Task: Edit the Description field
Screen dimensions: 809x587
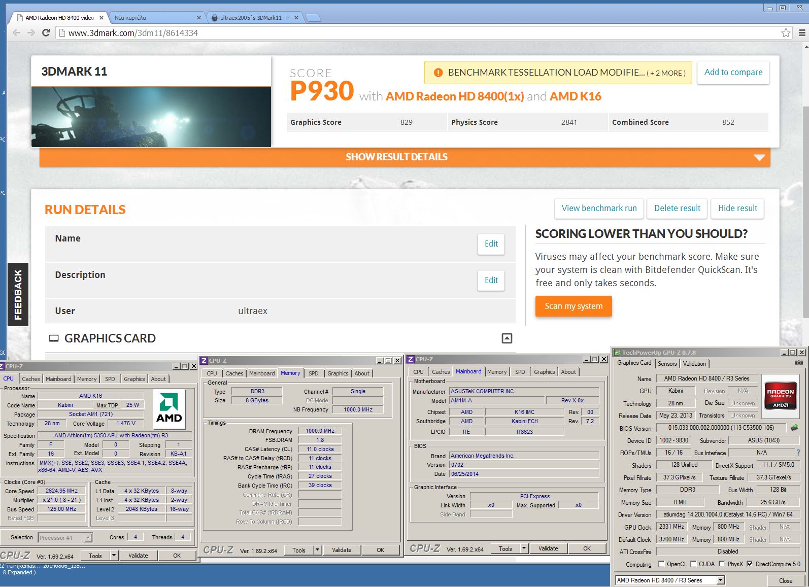Action: pos(491,281)
